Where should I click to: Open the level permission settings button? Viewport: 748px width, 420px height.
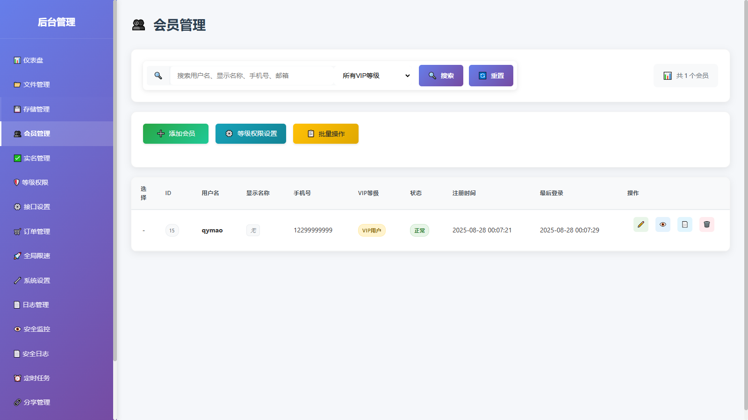pos(251,134)
